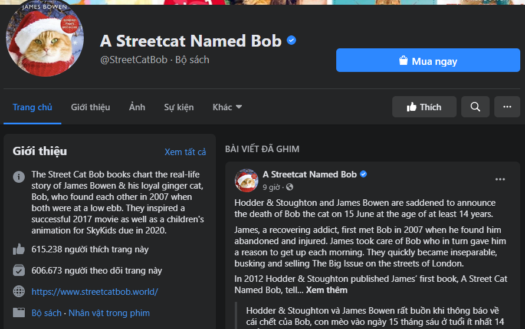Screen dimensions: 525x329
Task: Open the Ảnh photos tab
Action: [137, 107]
